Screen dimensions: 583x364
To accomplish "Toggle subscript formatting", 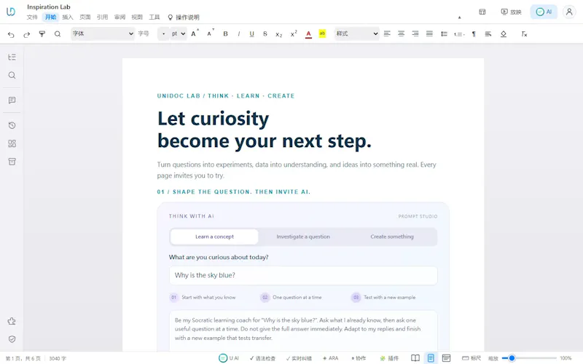I will coord(279,34).
